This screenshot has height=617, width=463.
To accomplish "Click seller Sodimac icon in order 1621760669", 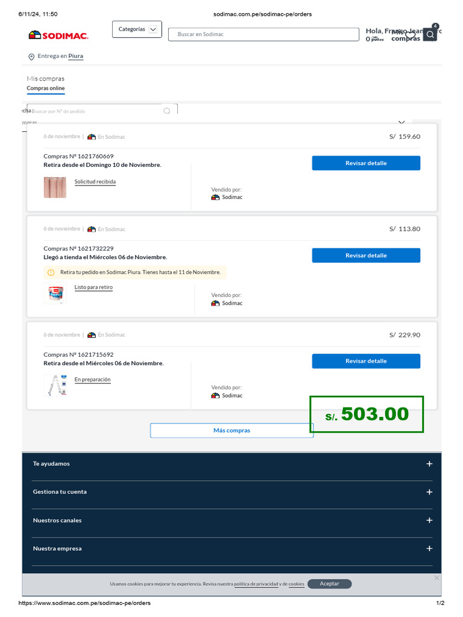I will pyautogui.click(x=215, y=197).
